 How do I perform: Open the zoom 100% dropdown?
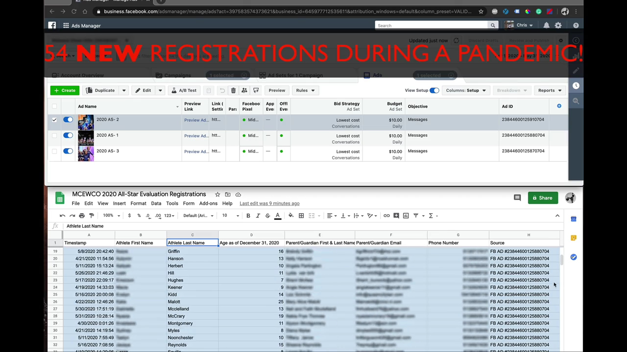pos(111,216)
